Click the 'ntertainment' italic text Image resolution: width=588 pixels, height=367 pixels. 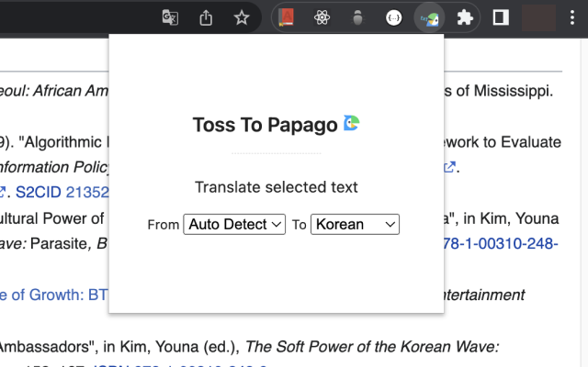point(484,295)
